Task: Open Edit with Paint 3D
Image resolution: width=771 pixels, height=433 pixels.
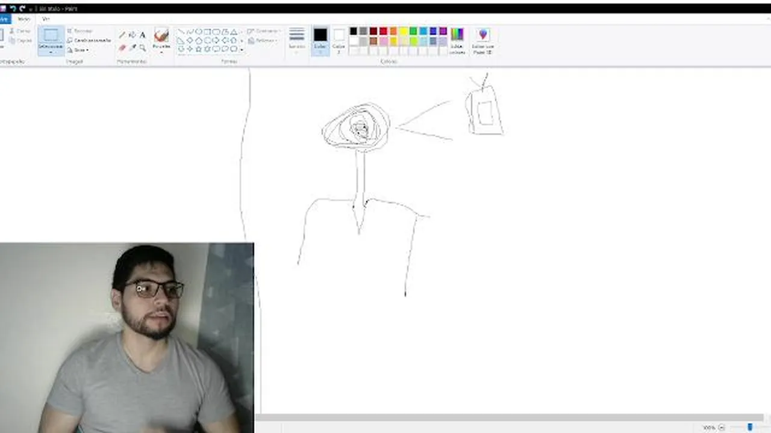Action: [x=482, y=41]
